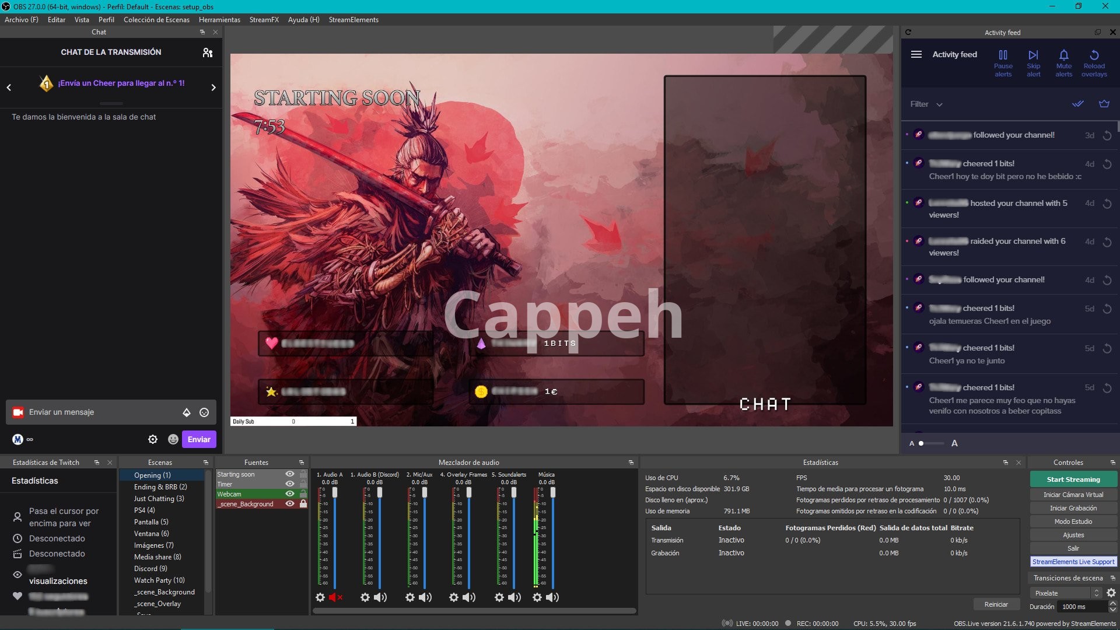The image size is (1120, 630).
Task: Hide the Starting soon source
Action: (290, 474)
